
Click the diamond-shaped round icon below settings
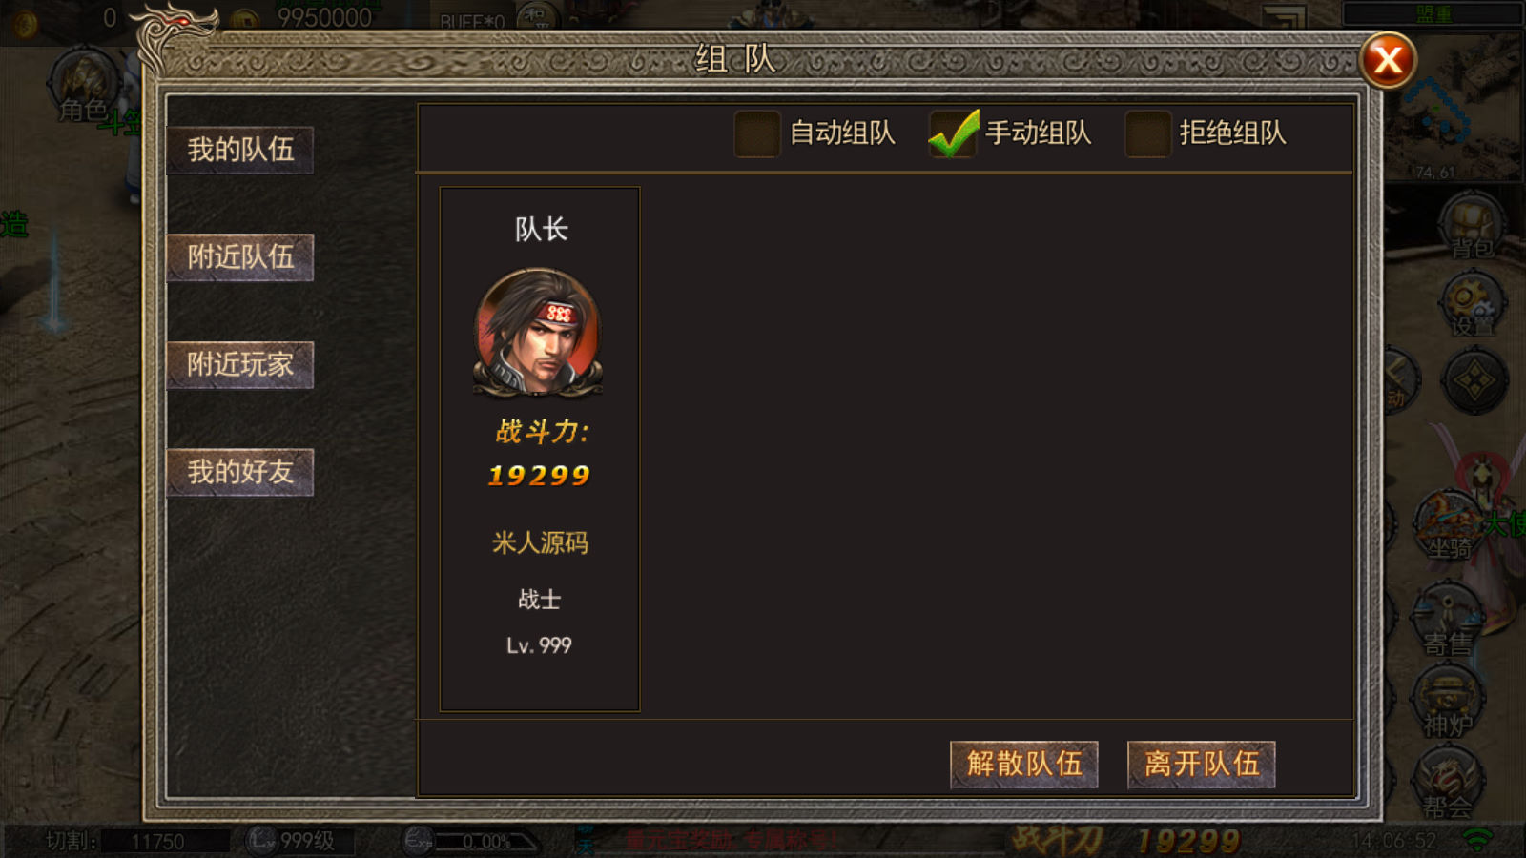1474,381
